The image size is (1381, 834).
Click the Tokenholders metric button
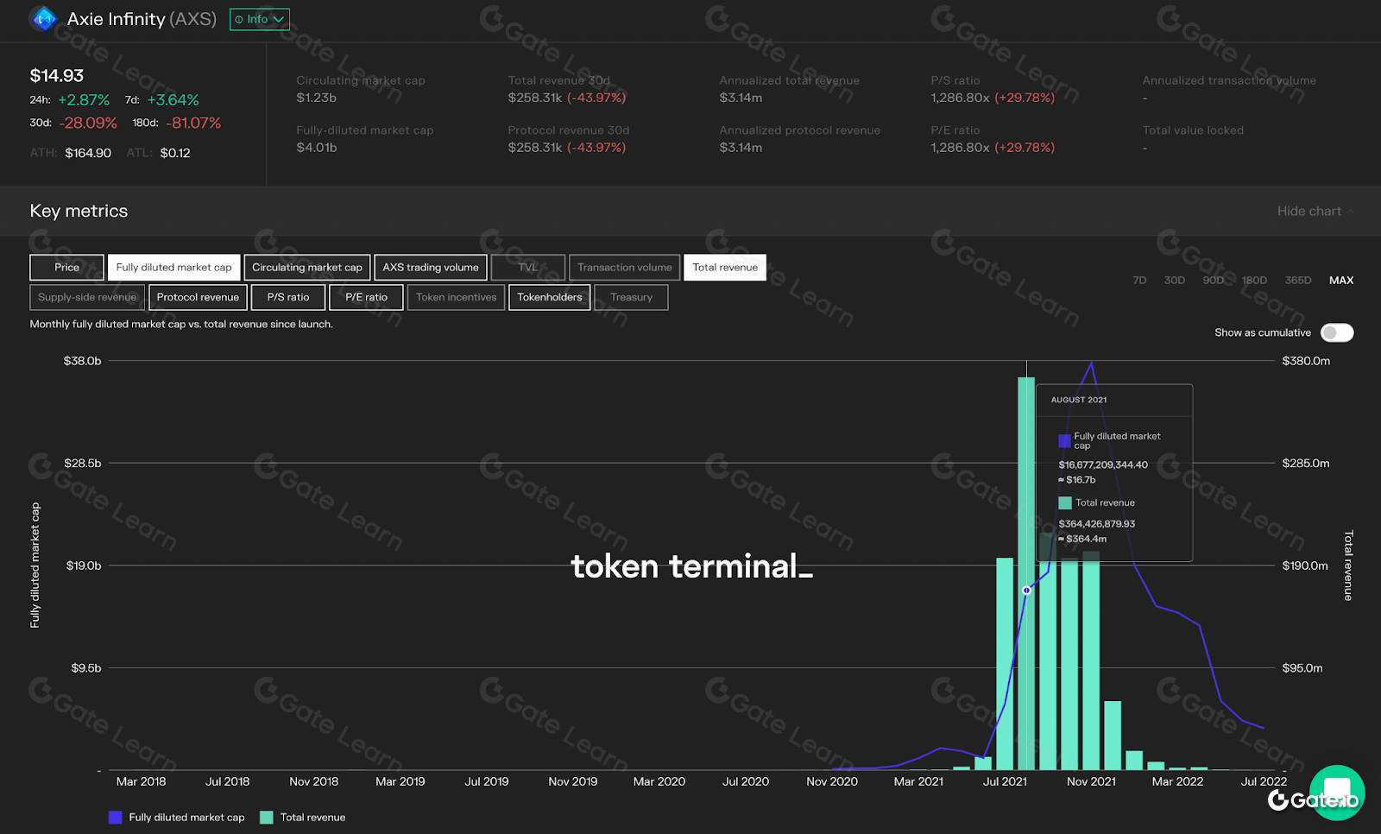tap(549, 297)
